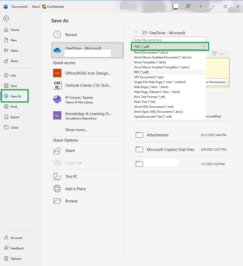Select PDF (*.pdf) in the list
Screen dimensions: 243x266
169,72
